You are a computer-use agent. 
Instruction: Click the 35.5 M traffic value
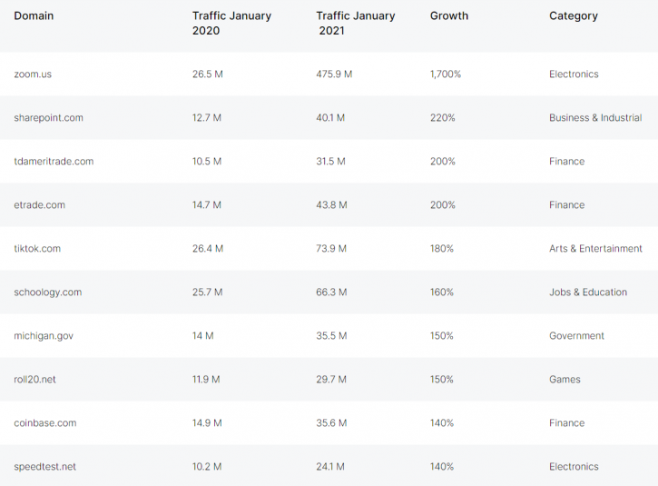(x=331, y=336)
